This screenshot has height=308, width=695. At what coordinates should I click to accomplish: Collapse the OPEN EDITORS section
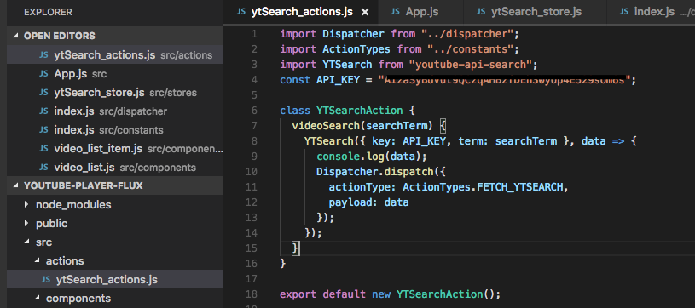[x=16, y=36]
